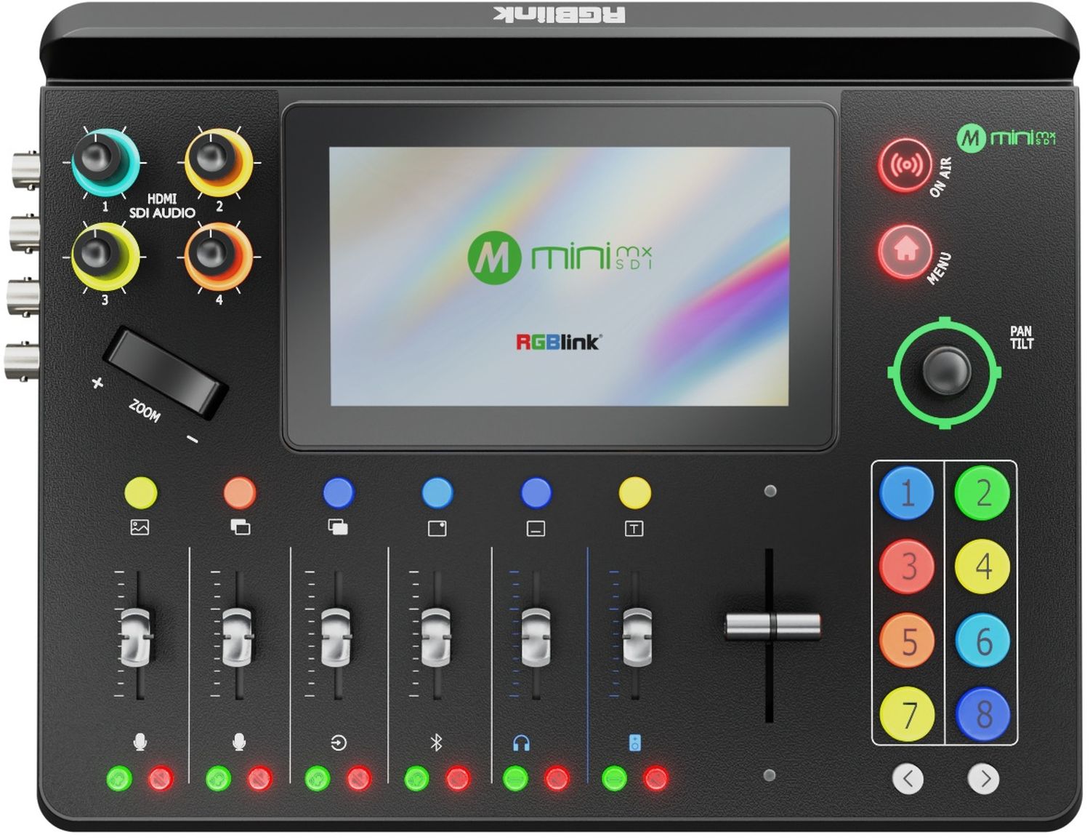Tap the yellow button above the text T icon

(x=634, y=492)
